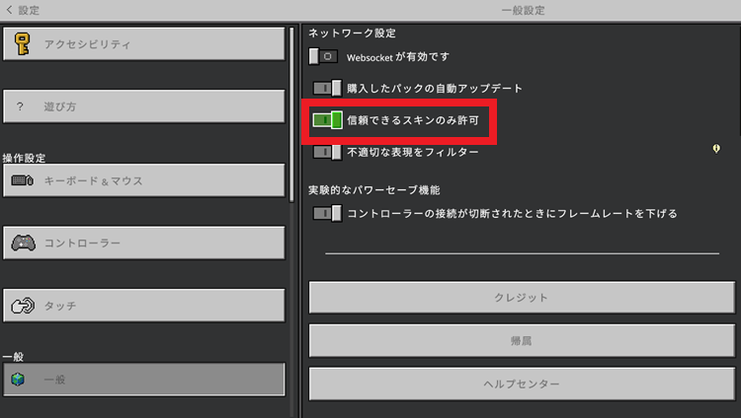This screenshot has width=741, height=418.
Task: Open the 遊び方 how-to-play section
Action: point(144,106)
